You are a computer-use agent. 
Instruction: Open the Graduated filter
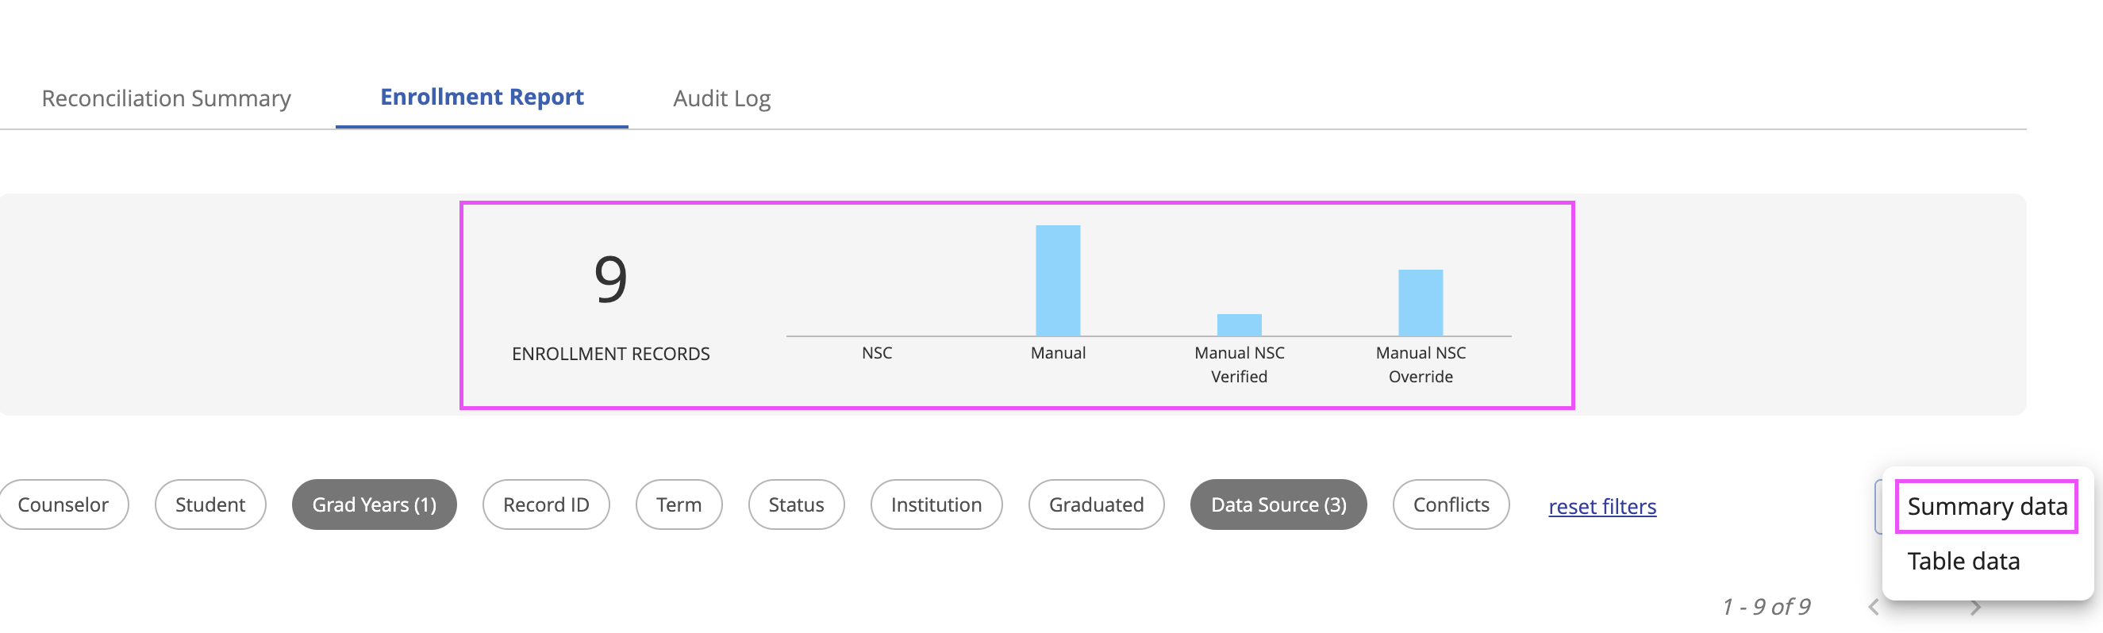[x=1097, y=505]
